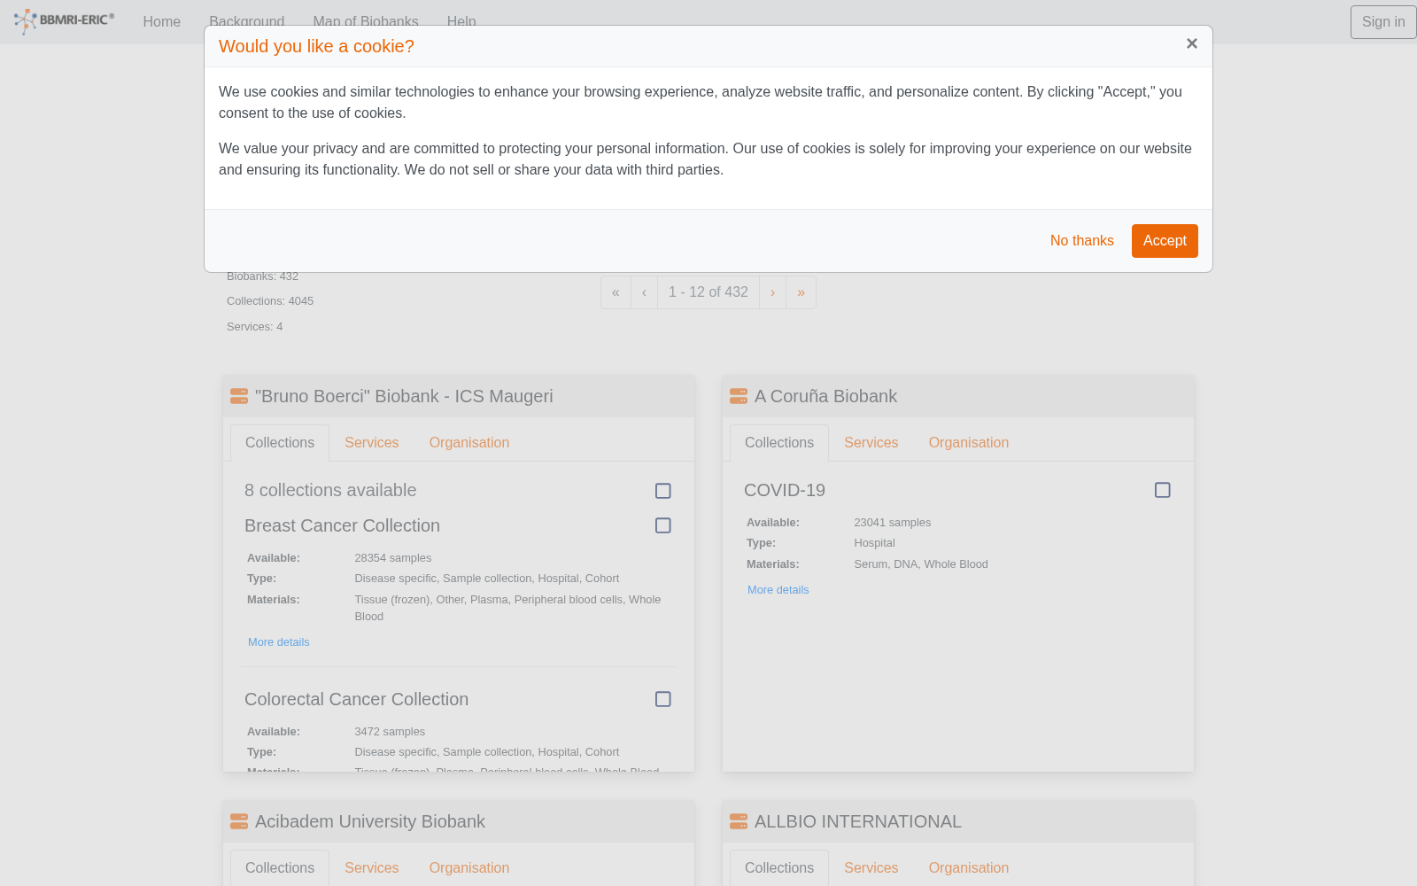Accept the cookies

(1165, 241)
